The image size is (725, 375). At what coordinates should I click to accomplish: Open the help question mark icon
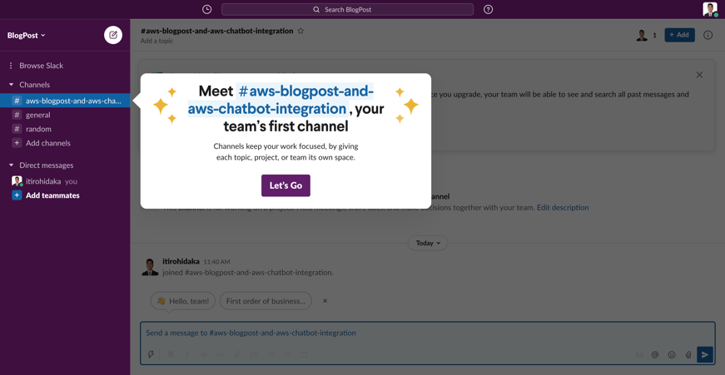tap(488, 9)
